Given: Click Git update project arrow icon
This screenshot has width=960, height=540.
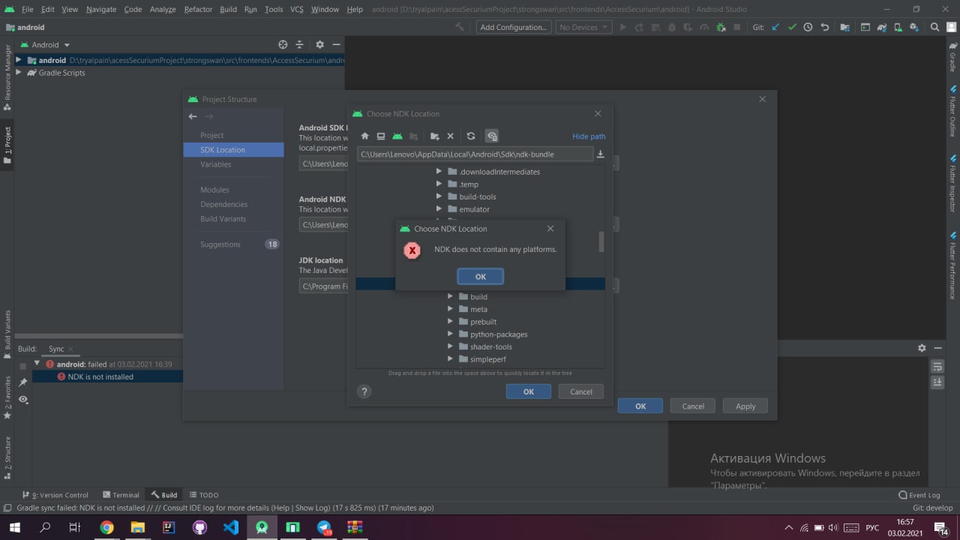Looking at the screenshot, I should pyautogui.click(x=775, y=27).
